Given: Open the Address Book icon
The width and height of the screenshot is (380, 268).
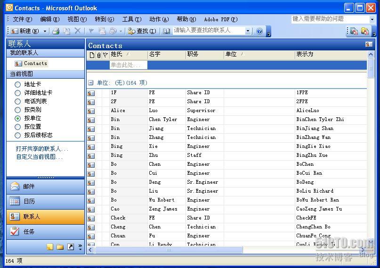Looking at the screenshot, I should (167, 31).
